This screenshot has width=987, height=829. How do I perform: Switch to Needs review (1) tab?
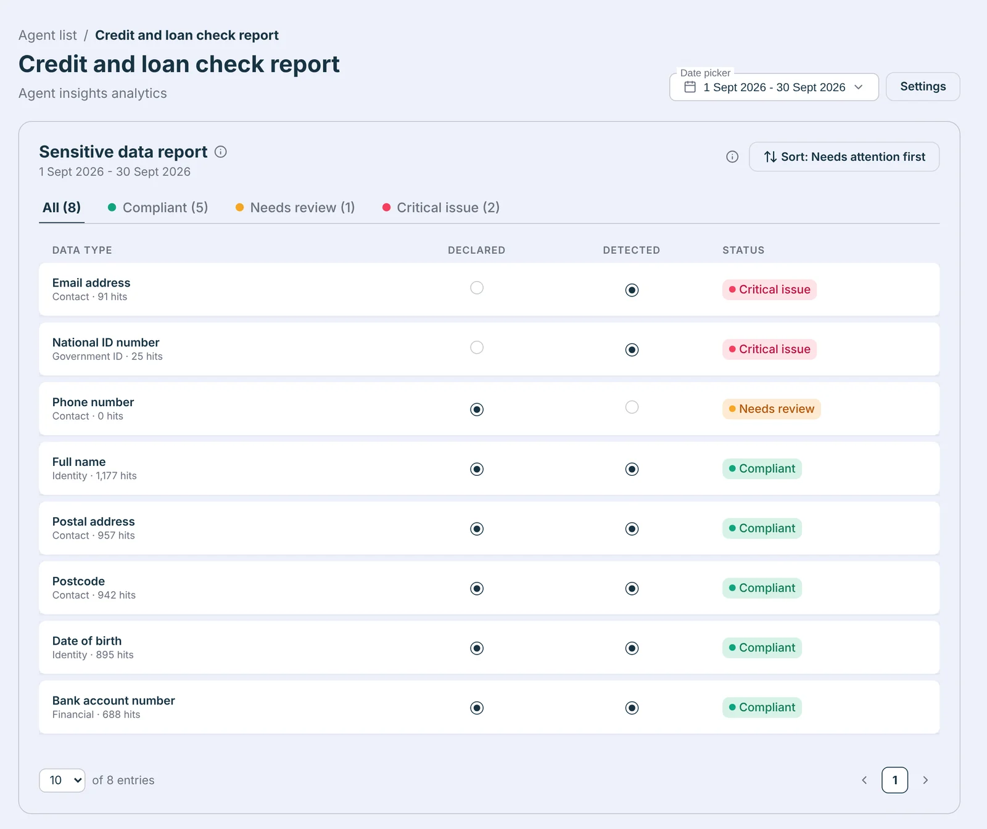(x=295, y=208)
